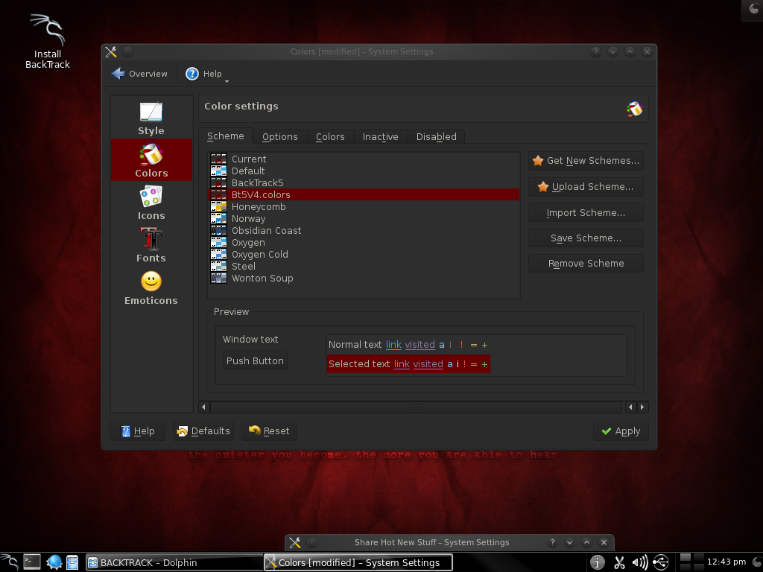Click the horizontal scrollbar left arrow

pyautogui.click(x=204, y=407)
